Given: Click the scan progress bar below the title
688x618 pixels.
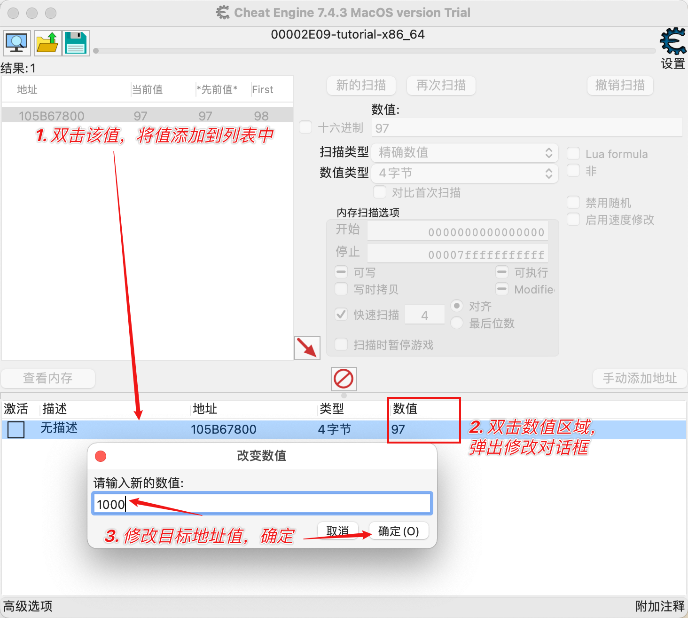Looking at the screenshot, I should pos(371,52).
